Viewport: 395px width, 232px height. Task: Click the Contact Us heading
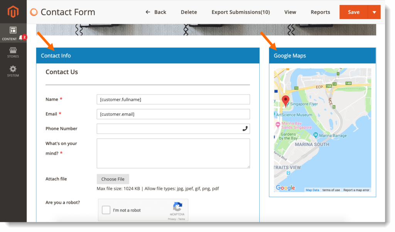tap(62, 72)
